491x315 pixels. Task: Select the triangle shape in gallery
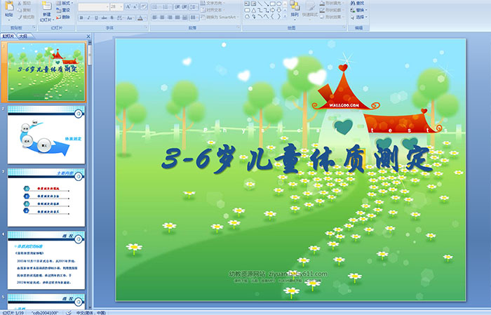(254, 11)
